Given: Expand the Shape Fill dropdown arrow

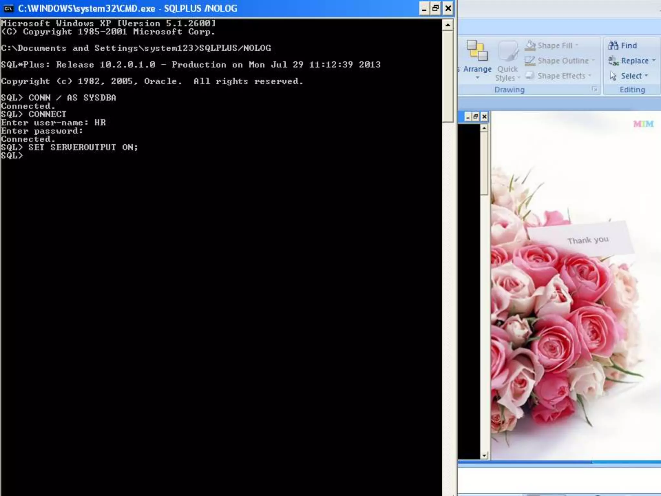Looking at the screenshot, I should (577, 45).
